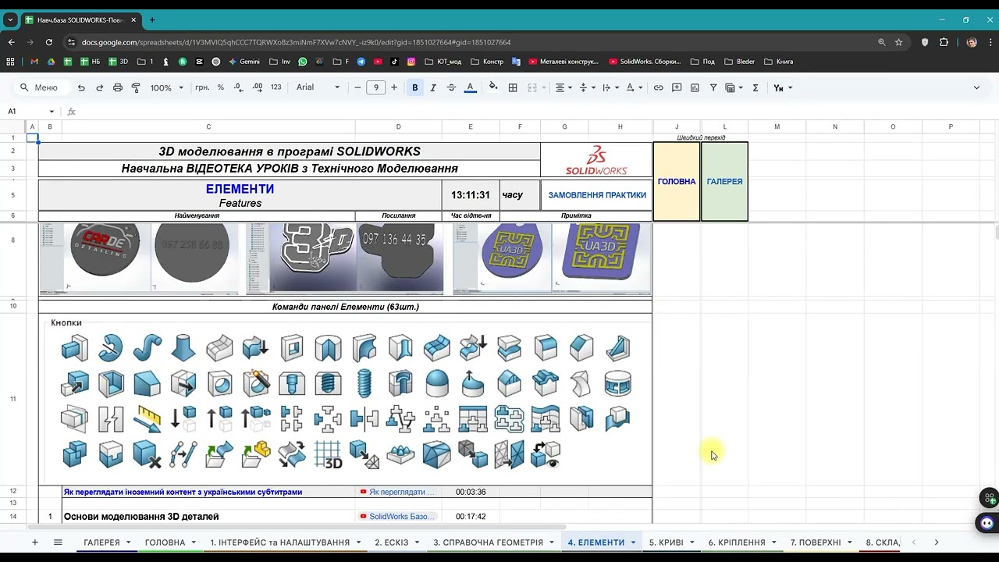Click the ГОЛОВНА quick-jump cell
Viewport: 999px width, 562px height.
coord(677,182)
